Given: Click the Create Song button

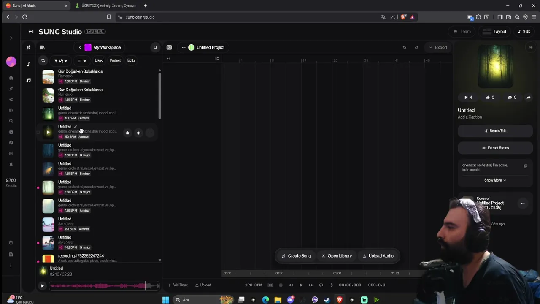Looking at the screenshot, I should [x=296, y=256].
